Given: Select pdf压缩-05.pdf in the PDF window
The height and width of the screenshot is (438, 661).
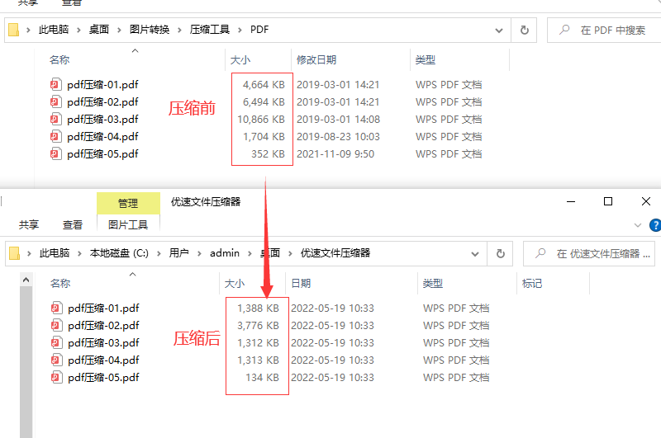Looking at the screenshot, I should [102, 153].
